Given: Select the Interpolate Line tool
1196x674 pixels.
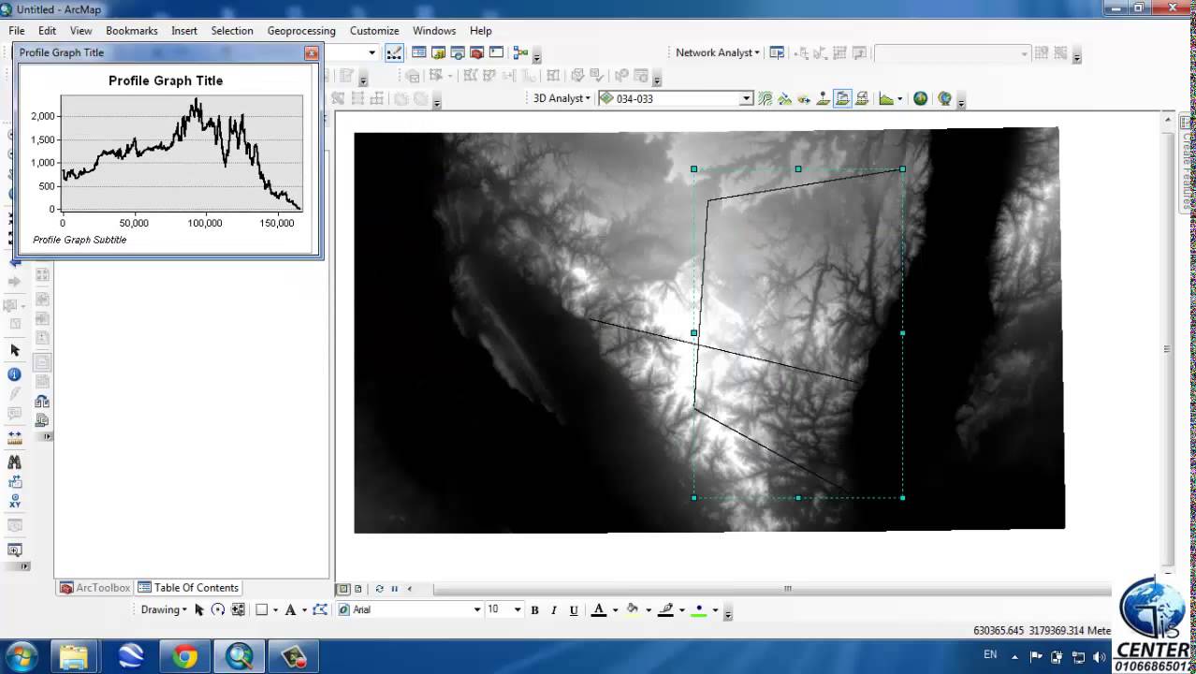Looking at the screenshot, I should click(x=842, y=98).
